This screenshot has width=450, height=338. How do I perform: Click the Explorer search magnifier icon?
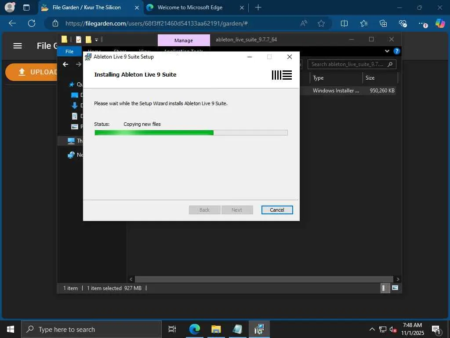click(390, 64)
